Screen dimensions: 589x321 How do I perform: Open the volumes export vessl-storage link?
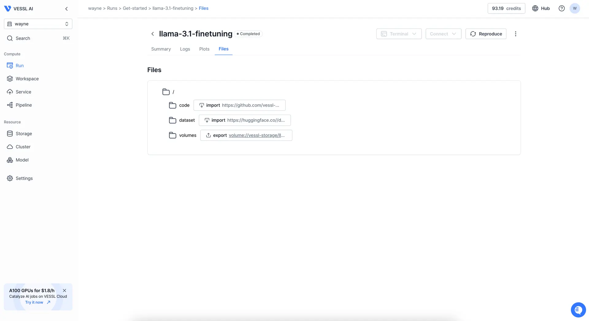pyautogui.click(x=257, y=135)
